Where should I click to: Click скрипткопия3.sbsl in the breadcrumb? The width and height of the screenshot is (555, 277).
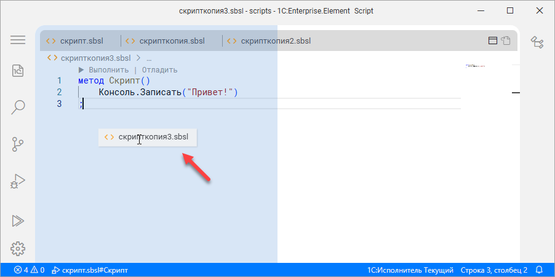[95, 58]
